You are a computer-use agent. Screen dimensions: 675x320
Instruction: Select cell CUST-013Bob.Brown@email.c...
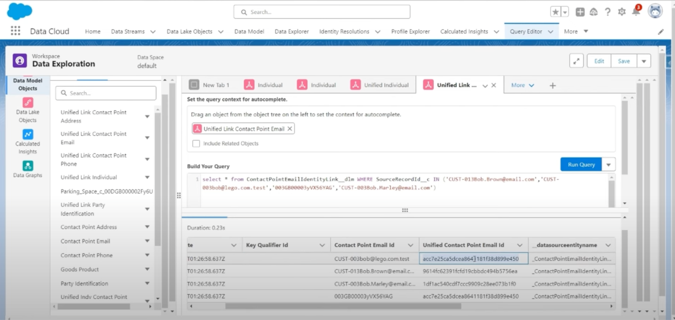[x=374, y=271]
